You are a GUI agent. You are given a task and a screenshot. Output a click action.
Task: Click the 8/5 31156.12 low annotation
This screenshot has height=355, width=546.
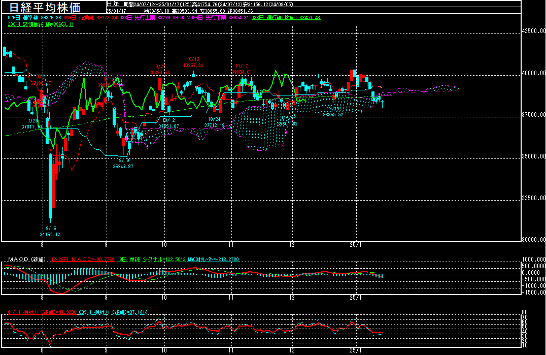tap(50, 231)
